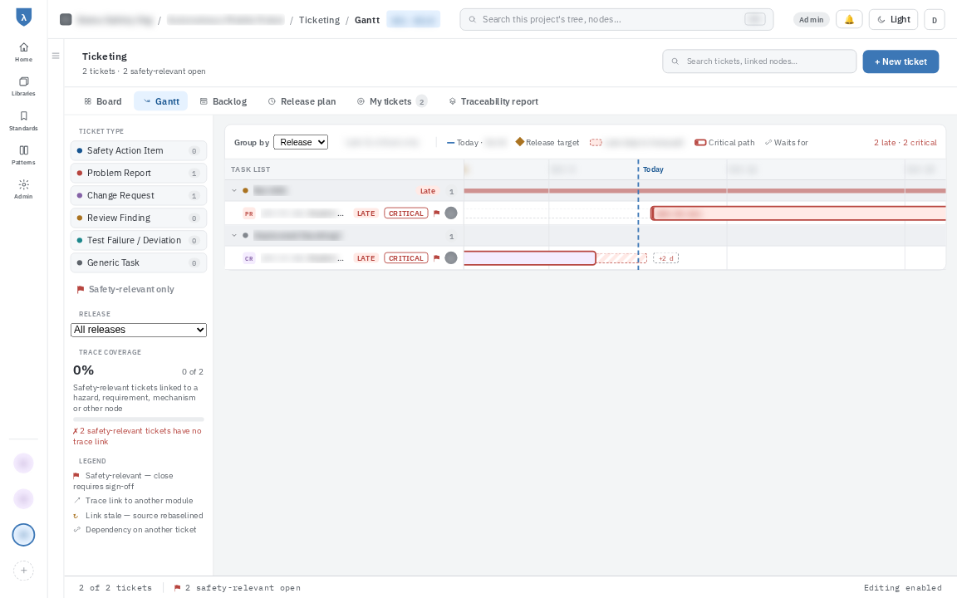Click the Today marker on the timeline

(653, 169)
